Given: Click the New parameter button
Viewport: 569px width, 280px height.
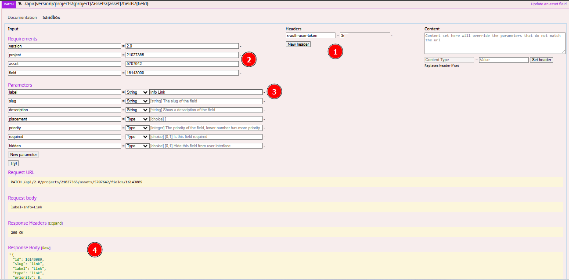Looking at the screenshot, I should coord(24,155).
